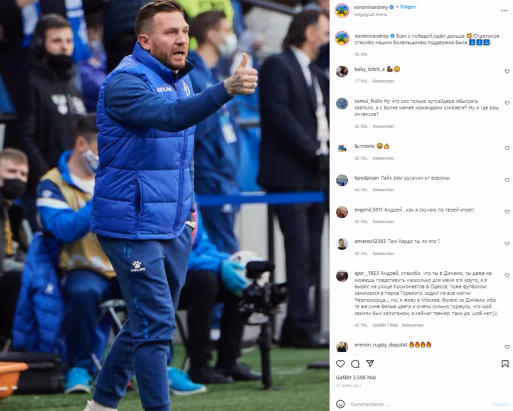Image resolution: width=513 pixels, height=411 pixels.
Task: Save post with the bookmark icon
Action: 505,364
